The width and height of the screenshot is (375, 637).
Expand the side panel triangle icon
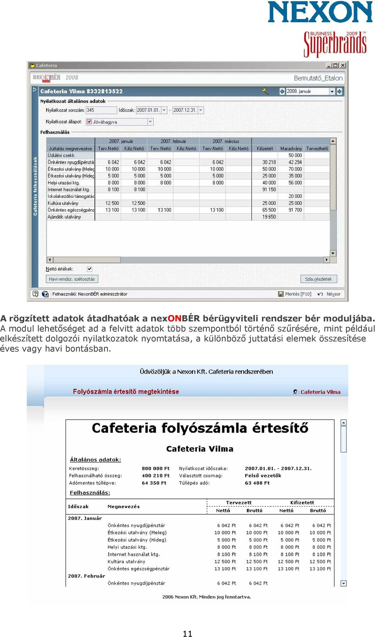[x=34, y=90]
